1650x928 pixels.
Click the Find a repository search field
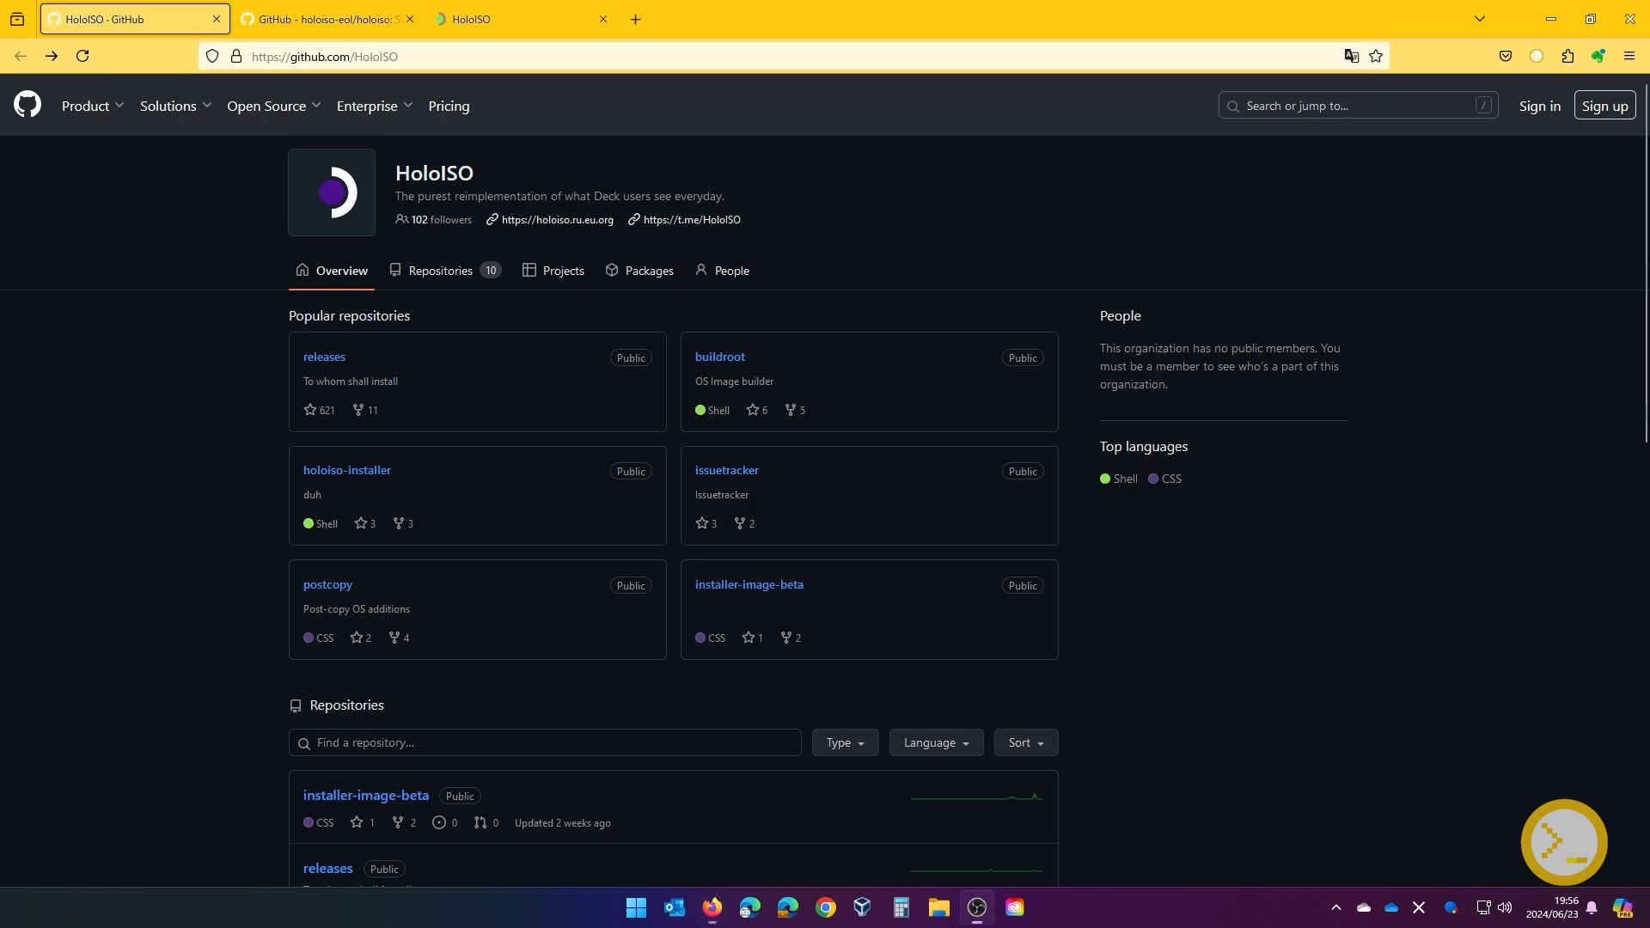point(545,742)
